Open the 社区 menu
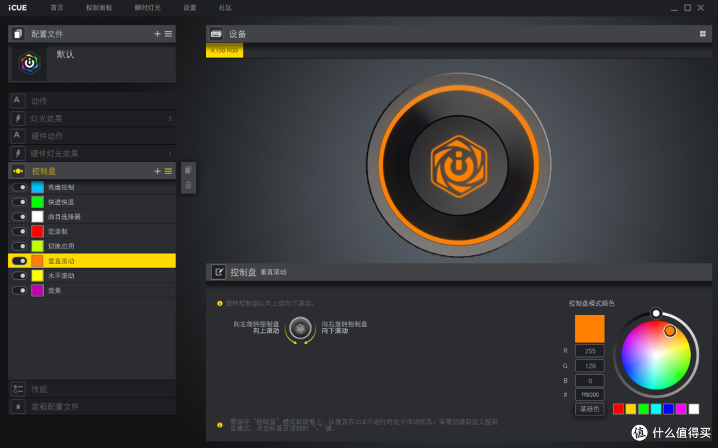The height and width of the screenshot is (448, 718). [x=225, y=8]
